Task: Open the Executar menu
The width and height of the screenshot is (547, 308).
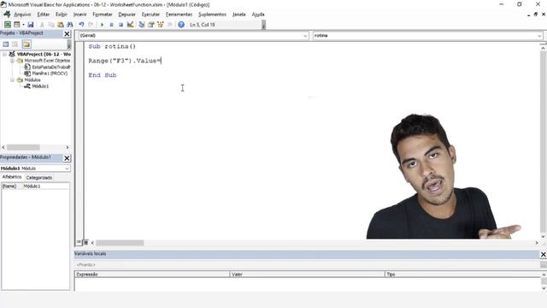Action: pyautogui.click(x=150, y=15)
